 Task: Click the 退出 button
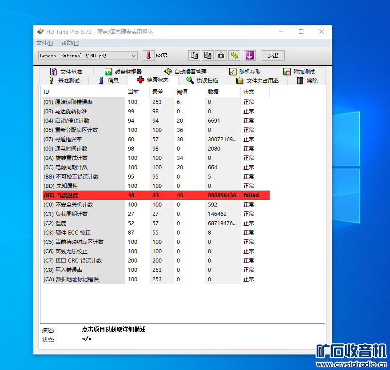pyautogui.click(x=273, y=56)
